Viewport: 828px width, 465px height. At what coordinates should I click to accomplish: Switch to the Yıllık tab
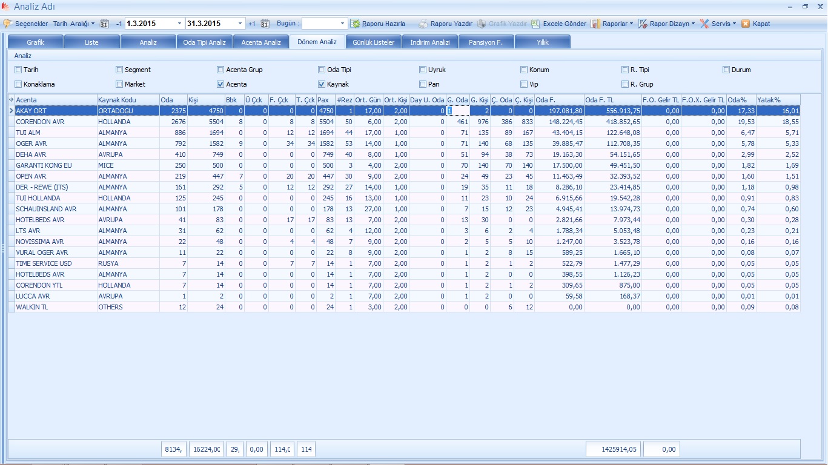(x=542, y=42)
